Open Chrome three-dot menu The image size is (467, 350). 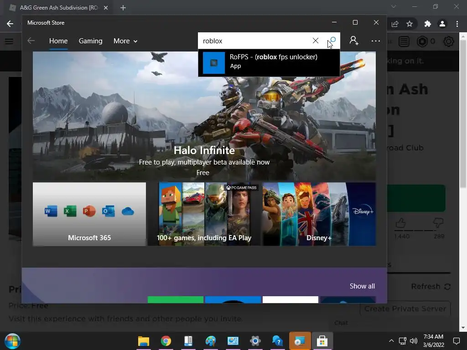coord(457,24)
